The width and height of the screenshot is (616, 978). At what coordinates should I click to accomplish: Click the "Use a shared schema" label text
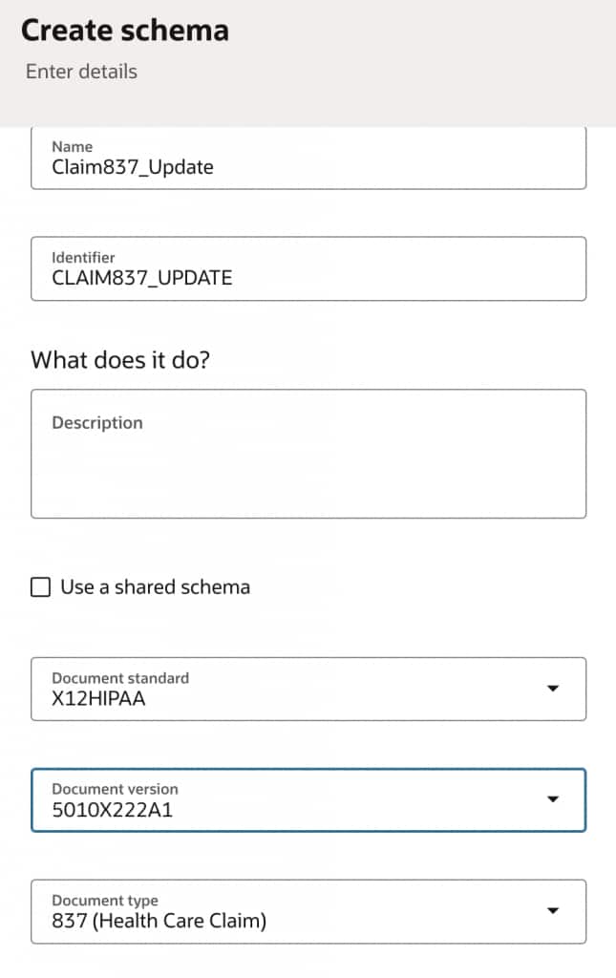[x=155, y=587]
